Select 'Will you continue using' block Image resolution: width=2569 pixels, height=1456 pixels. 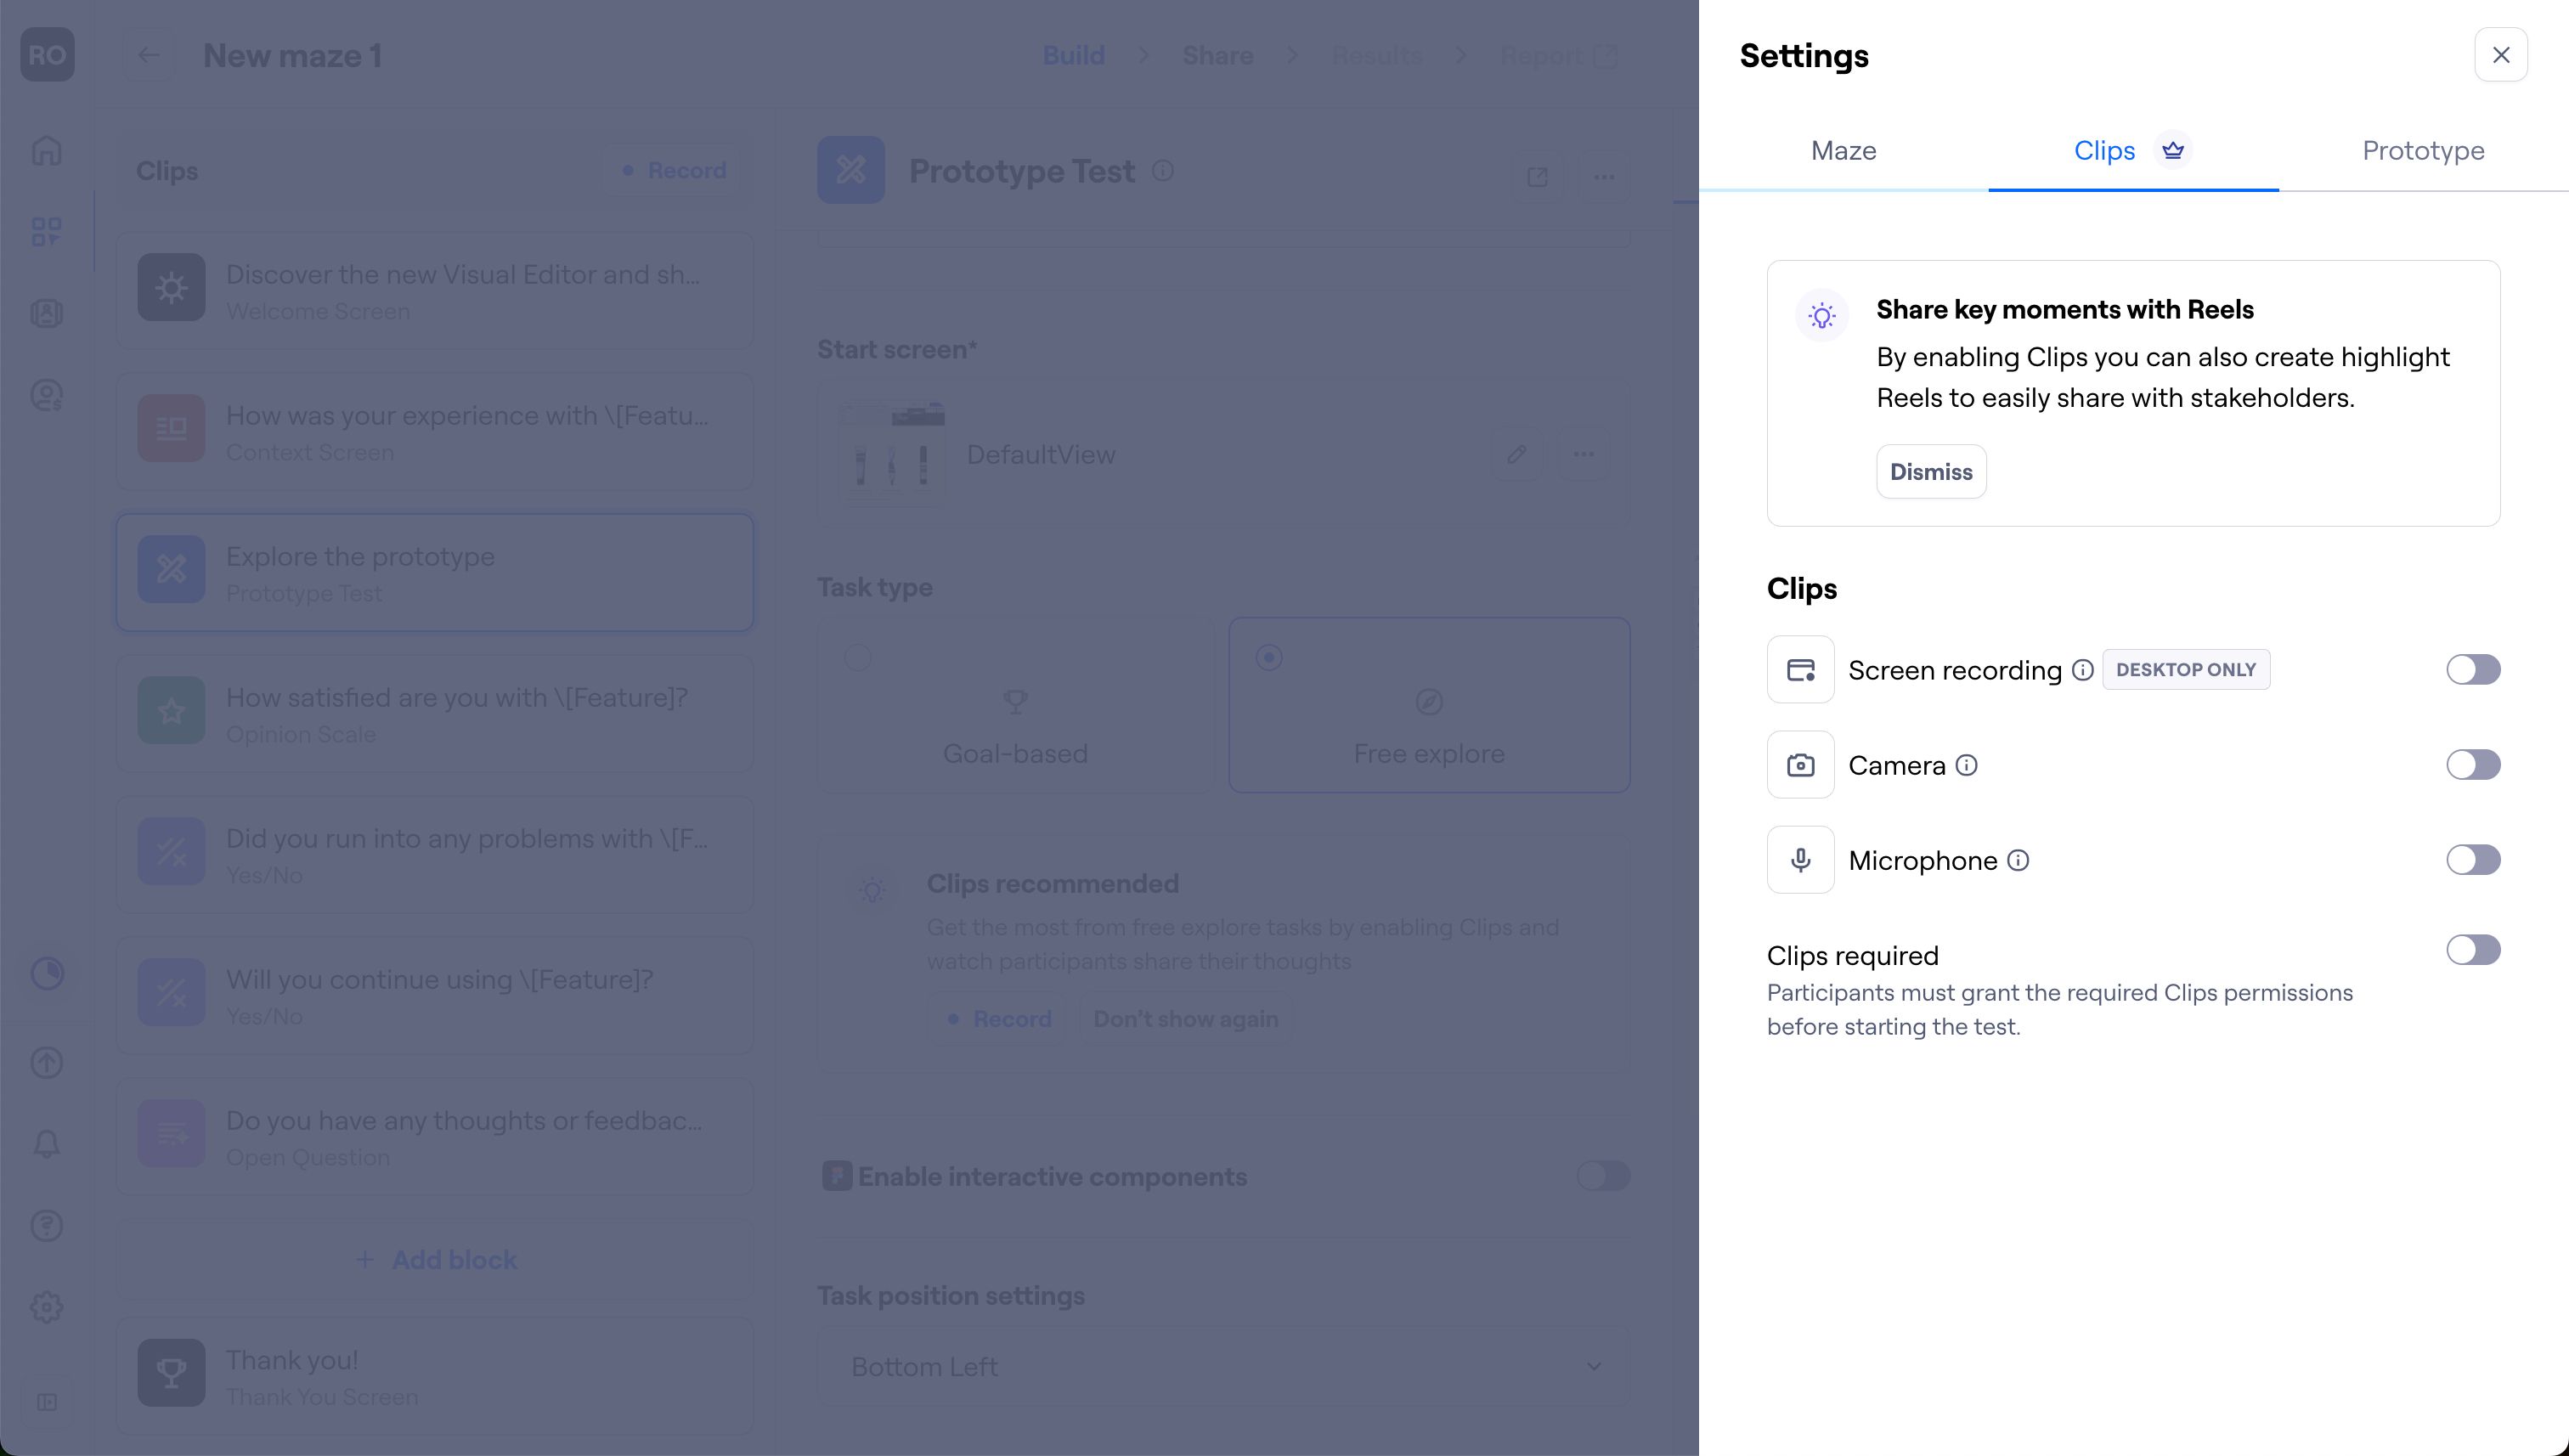pos(434,995)
